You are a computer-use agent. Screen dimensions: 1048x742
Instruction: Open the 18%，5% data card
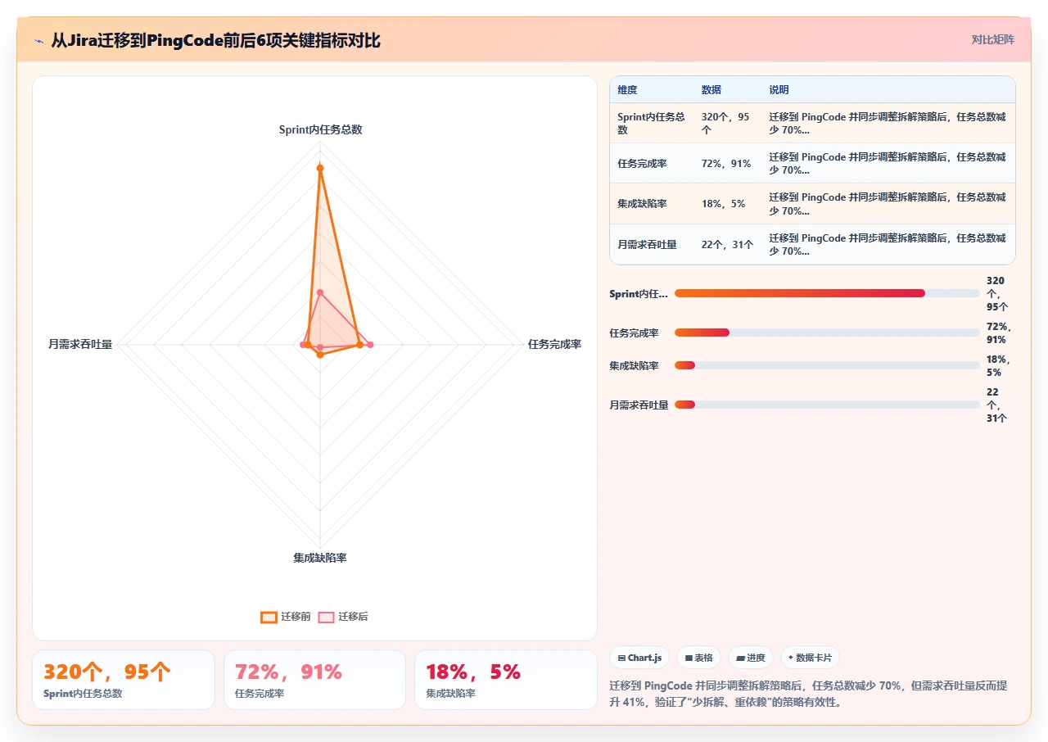pyautogui.click(x=506, y=680)
